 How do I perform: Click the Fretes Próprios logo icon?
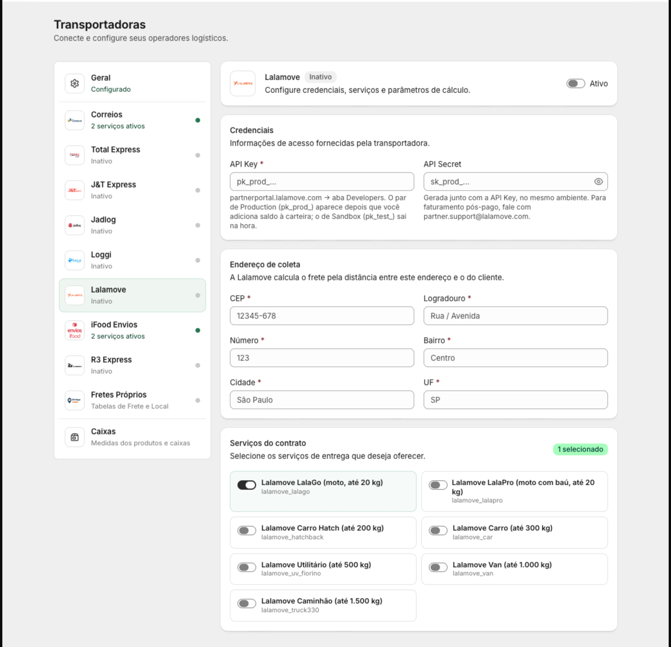click(x=75, y=400)
